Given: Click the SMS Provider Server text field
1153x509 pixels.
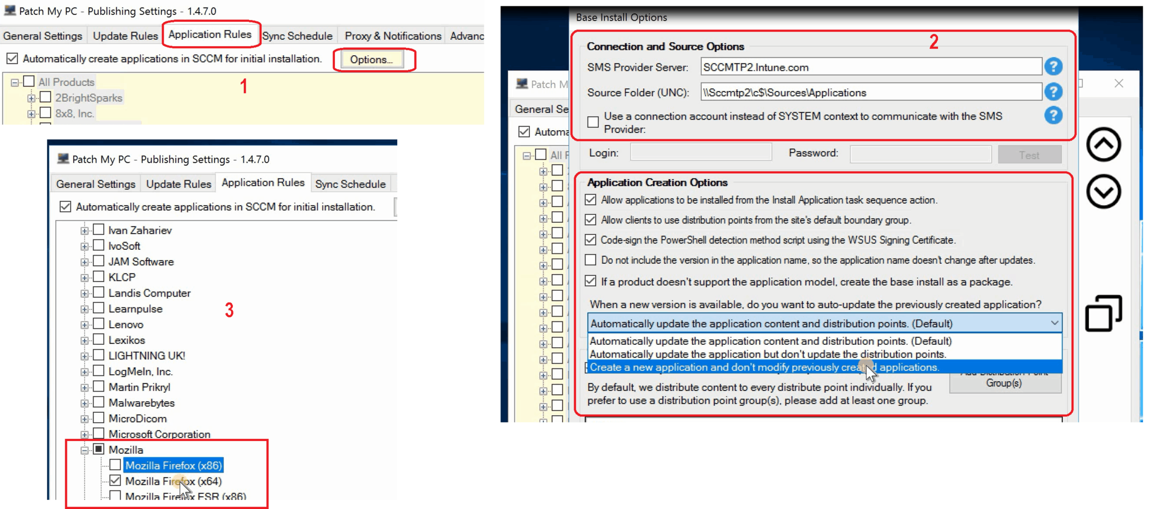Looking at the screenshot, I should tap(871, 67).
